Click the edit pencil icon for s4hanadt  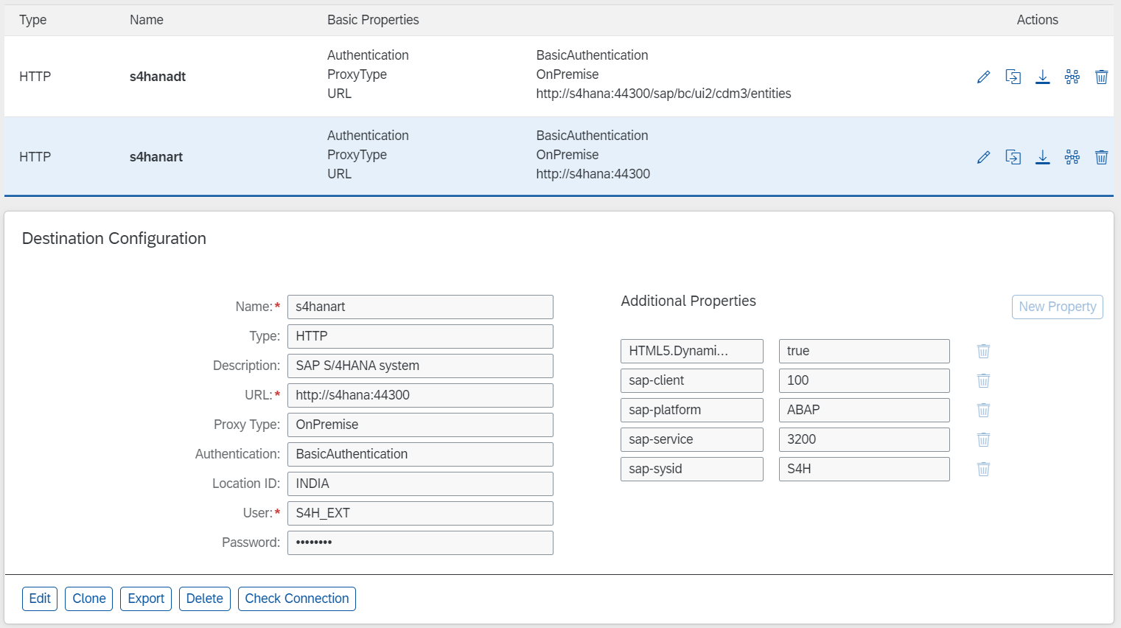[983, 77]
